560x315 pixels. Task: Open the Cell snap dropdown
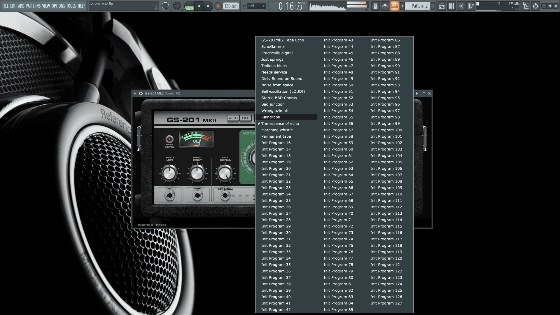pos(256,6)
